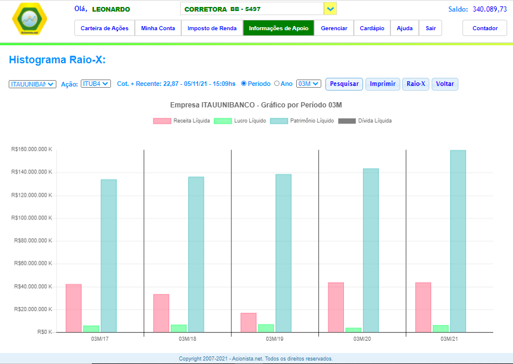Click the Patrimônio Líquido bar for 03M/17
Image resolution: width=513 pixels, height=364 pixels.
pos(109,256)
